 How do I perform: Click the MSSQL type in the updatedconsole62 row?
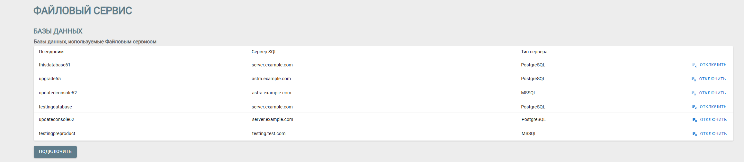[x=528, y=93]
